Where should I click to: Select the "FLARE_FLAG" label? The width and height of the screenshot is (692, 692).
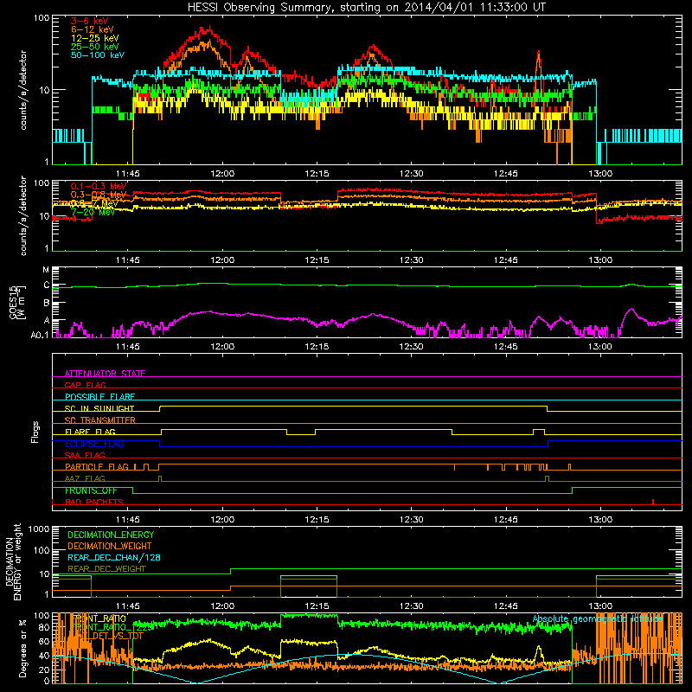[x=90, y=432]
